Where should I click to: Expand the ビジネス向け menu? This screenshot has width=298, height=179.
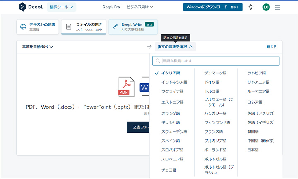[x=140, y=7]
